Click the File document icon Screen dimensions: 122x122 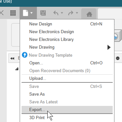[x=25, y=13]
